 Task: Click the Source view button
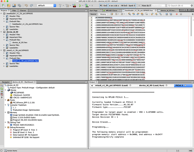[93, 14]
